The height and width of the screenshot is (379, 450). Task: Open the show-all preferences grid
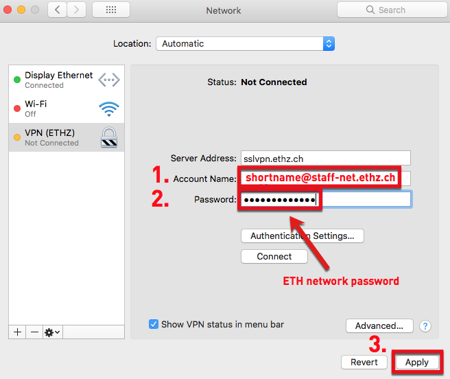click(x=111, y=10)
